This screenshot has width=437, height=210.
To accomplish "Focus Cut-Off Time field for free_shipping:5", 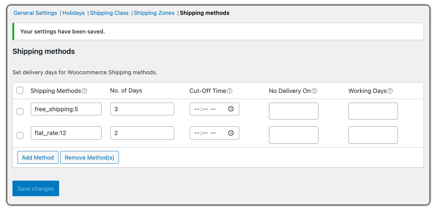I will (214, 109).
